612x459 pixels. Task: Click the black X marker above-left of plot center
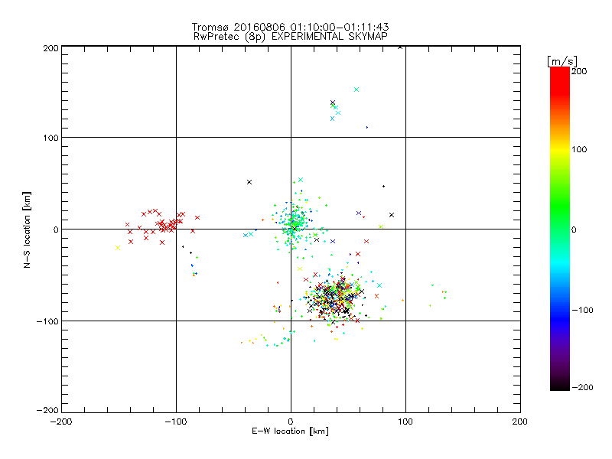(249, 182)
